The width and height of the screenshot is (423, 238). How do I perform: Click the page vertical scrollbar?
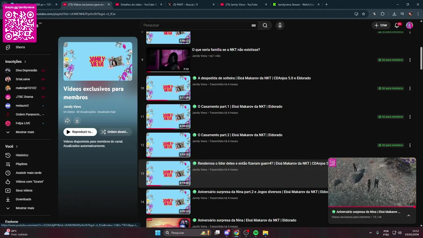click(421, 58)
